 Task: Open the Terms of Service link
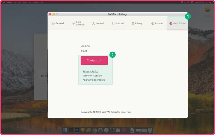pyautogui.click(x=92, y=76)
